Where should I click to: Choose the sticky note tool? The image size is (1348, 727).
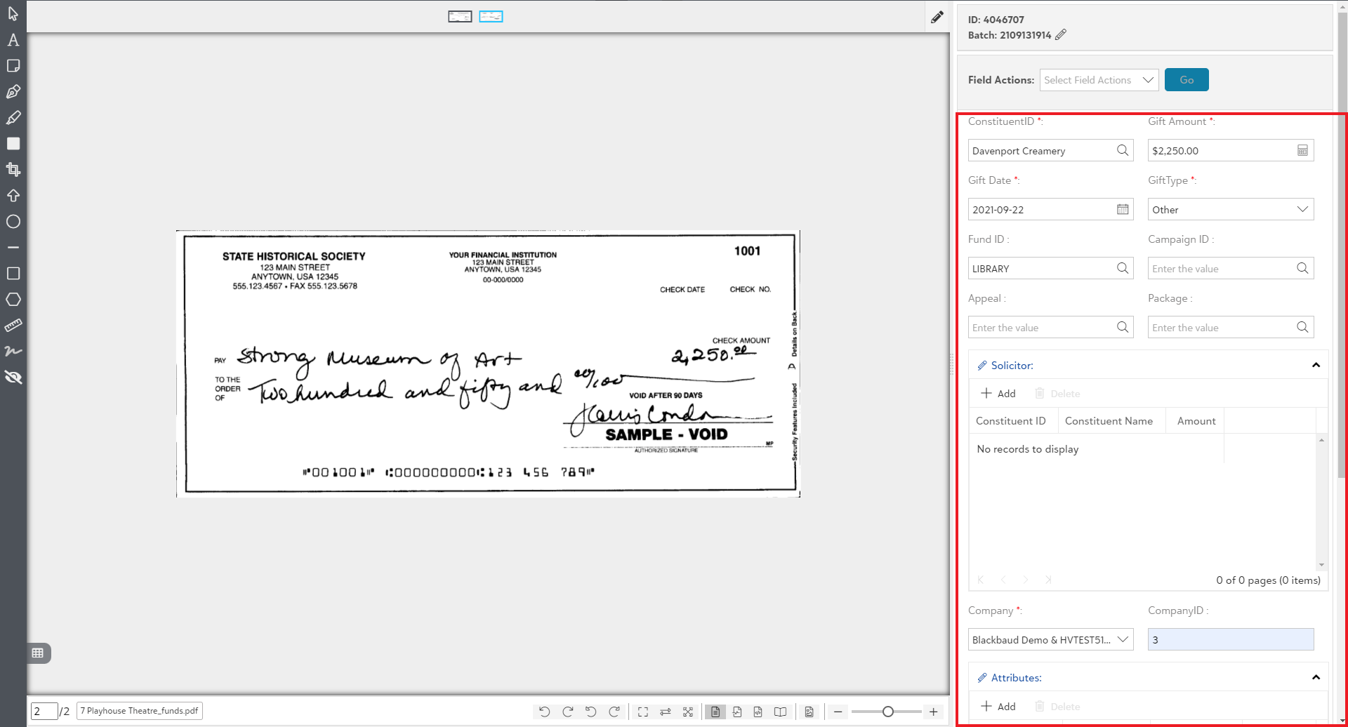[x=13, y=66]
